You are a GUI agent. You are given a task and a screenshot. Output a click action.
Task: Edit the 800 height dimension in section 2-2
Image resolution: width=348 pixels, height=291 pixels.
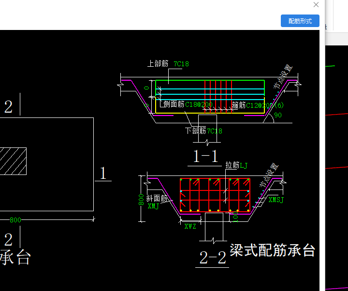pos(141,200)
